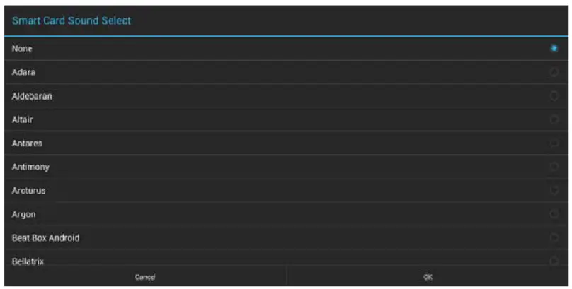Select the Bellatrix radio button
The image size is (572, 289).
pos(554,261)
